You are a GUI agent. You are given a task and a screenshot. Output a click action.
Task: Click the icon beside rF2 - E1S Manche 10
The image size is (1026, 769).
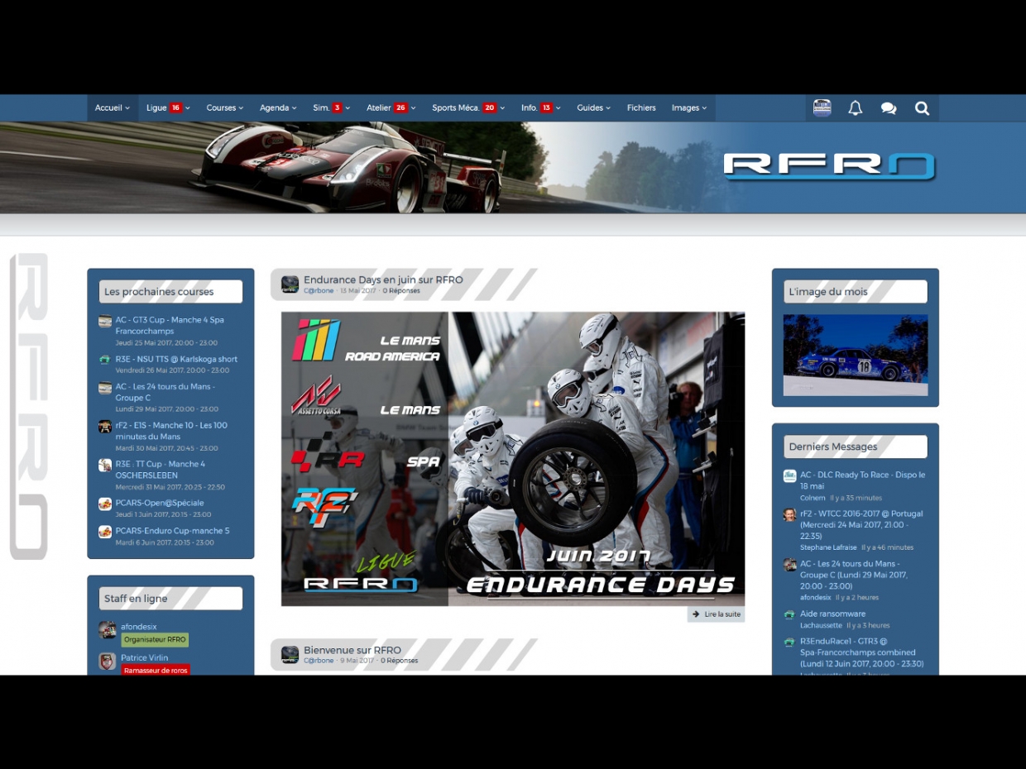point(105,427)
